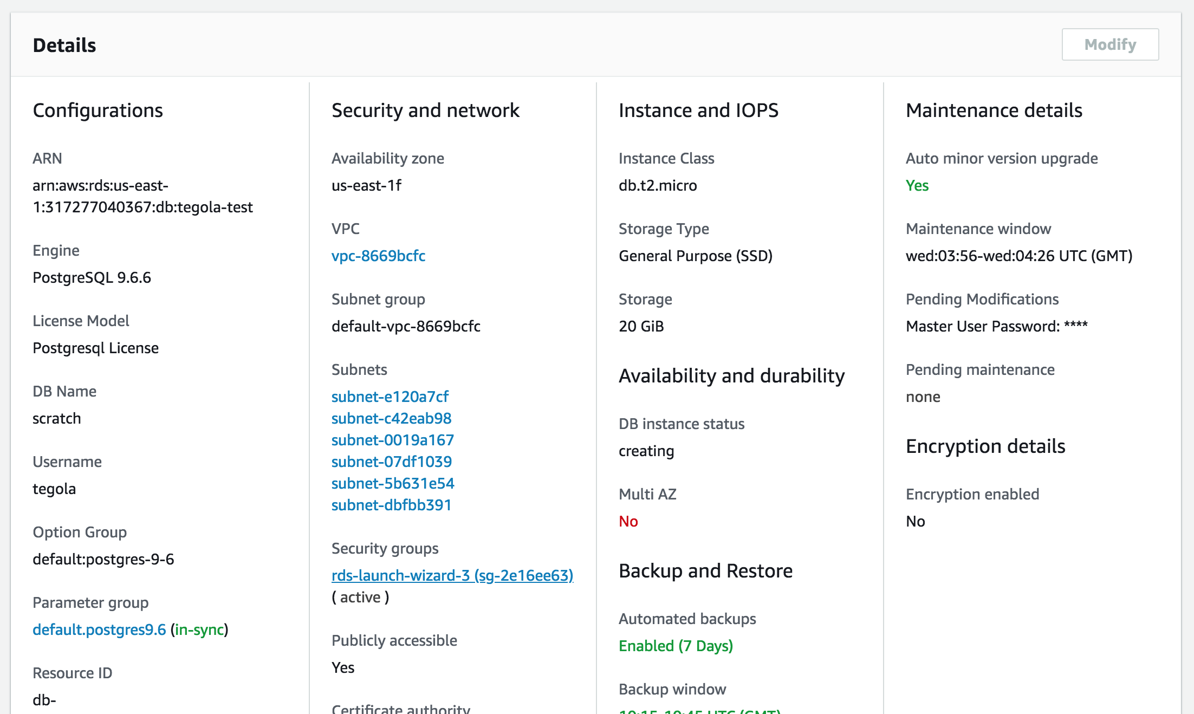1194x714 pixels.
Task: Open the vpc-8669bcfc VPC link
Action: pyautogui.click(x=378, y=256)
